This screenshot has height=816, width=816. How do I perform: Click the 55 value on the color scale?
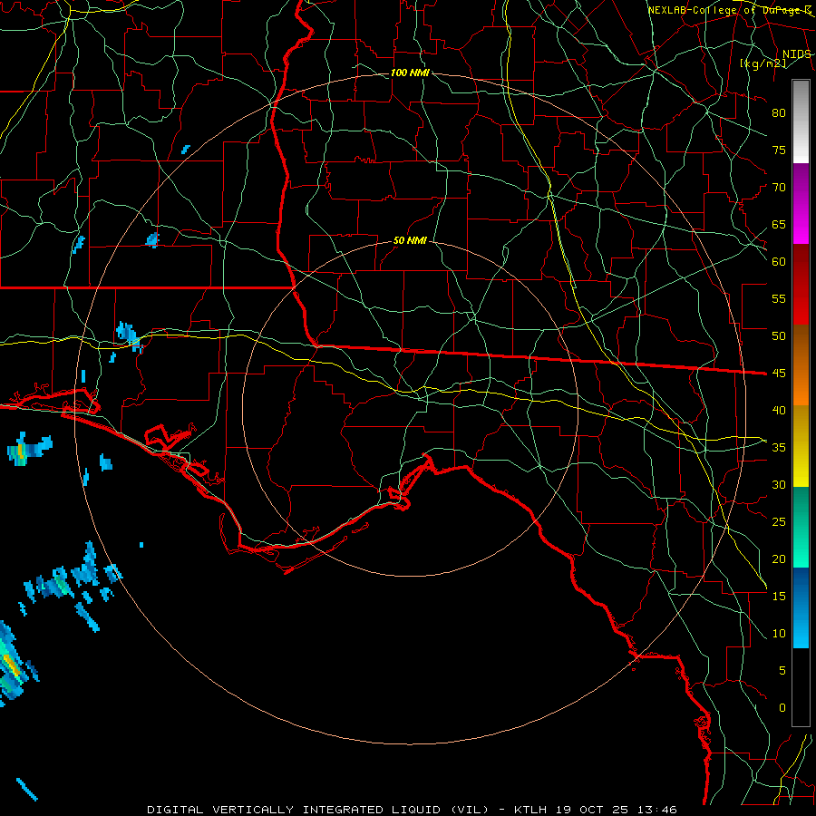tap(779, 299)
